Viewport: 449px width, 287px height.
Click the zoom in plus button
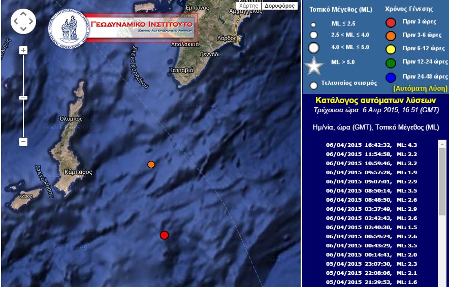pyautogui.click(x=23, y=50)
